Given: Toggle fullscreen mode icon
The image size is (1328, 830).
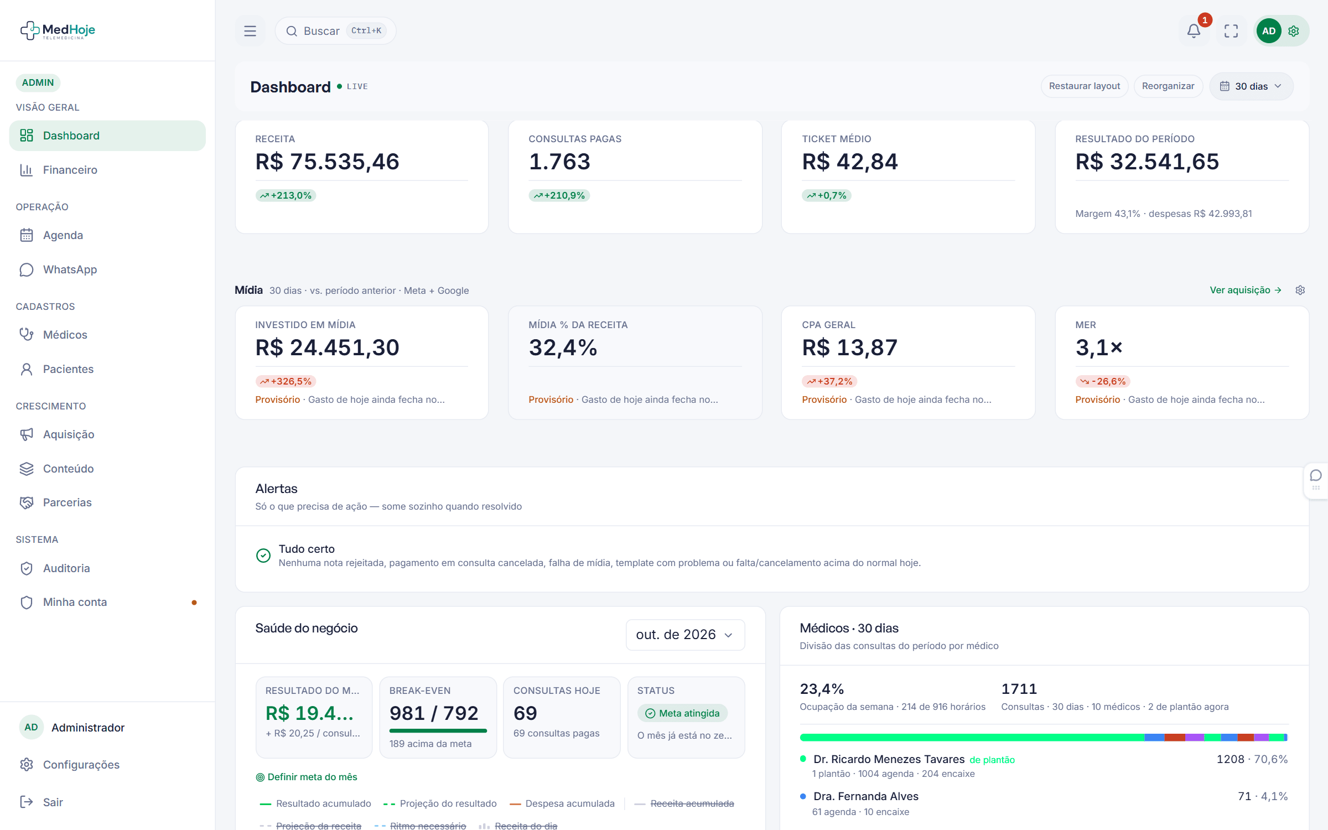Looking at the screenshot, I should [1231, 31].
